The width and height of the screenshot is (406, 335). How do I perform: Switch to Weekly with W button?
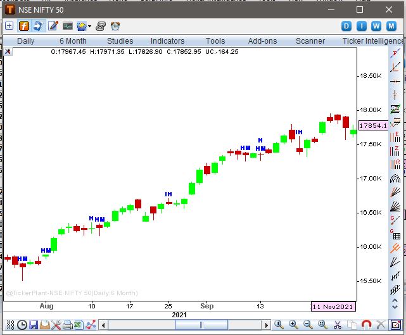click(376, 26)
